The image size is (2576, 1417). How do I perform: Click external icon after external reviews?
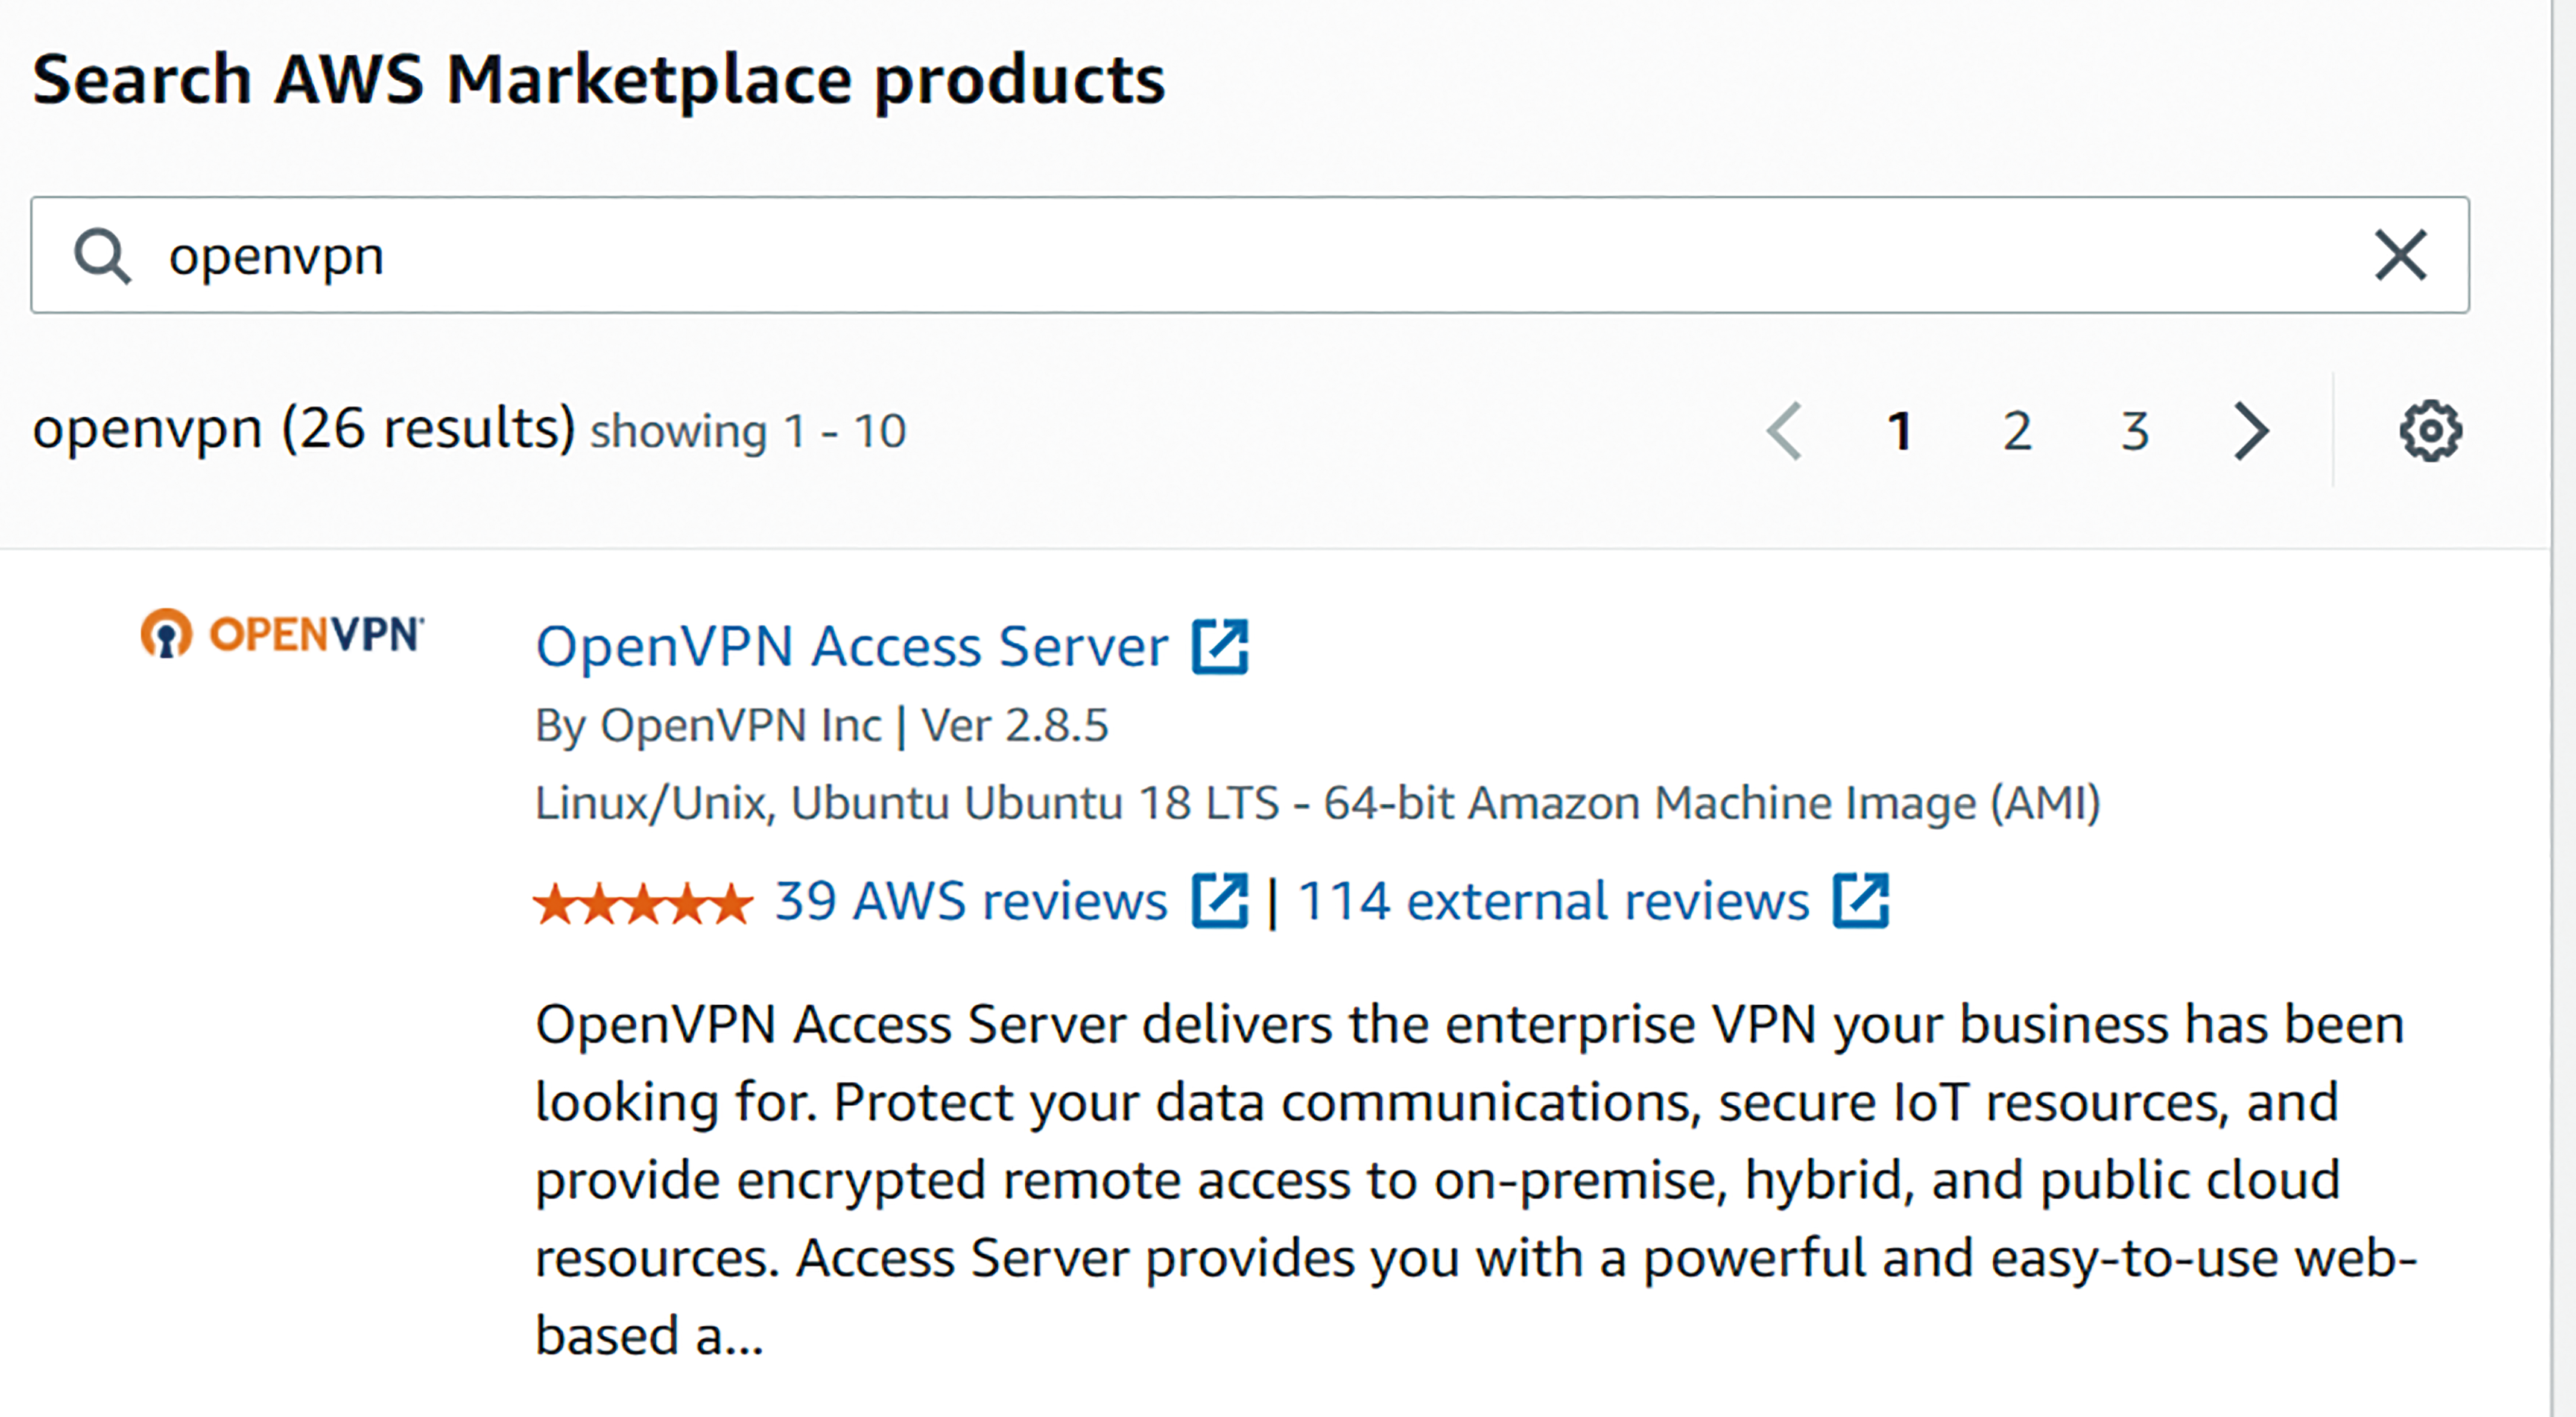pos(1861,901)
